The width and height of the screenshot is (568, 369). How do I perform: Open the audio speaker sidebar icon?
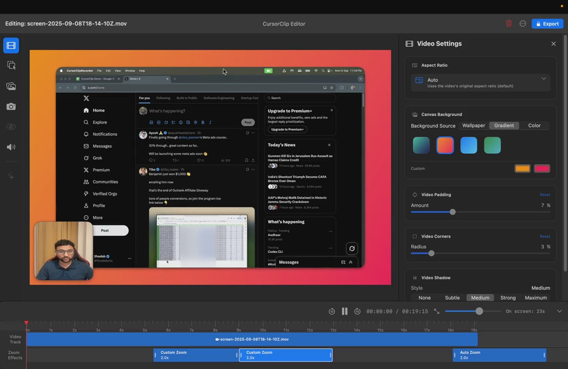tap(11, 147)
